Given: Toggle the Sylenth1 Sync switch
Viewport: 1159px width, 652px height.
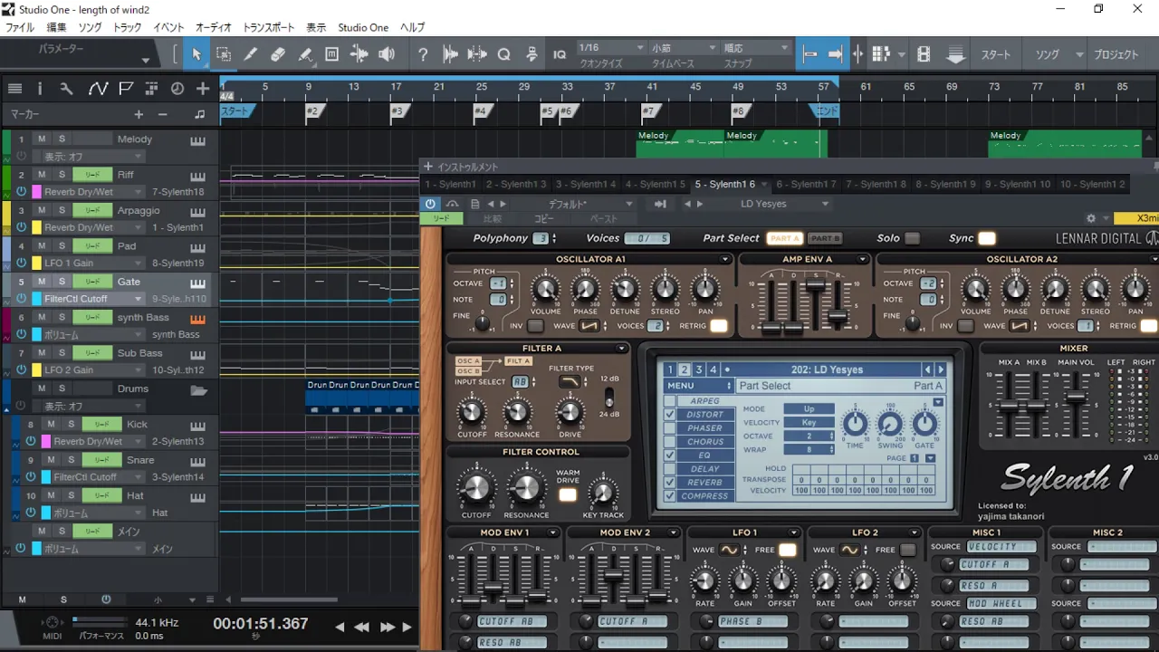Looking at the screenshot, I should (x=987, y=238).
